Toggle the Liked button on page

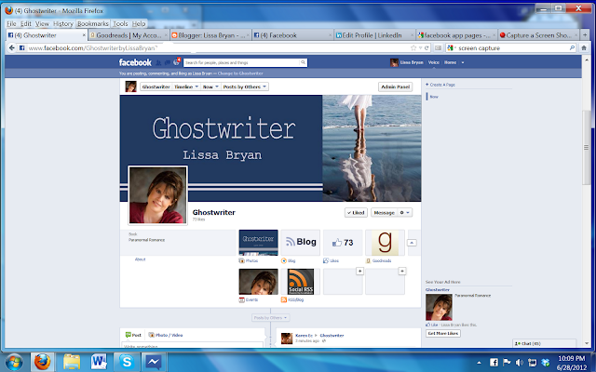[x=356, y=213]
